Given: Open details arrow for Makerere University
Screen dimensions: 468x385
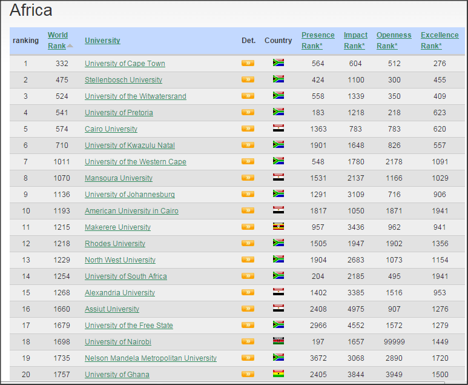Looking at the screenshot, I should (x=248, y=227).
